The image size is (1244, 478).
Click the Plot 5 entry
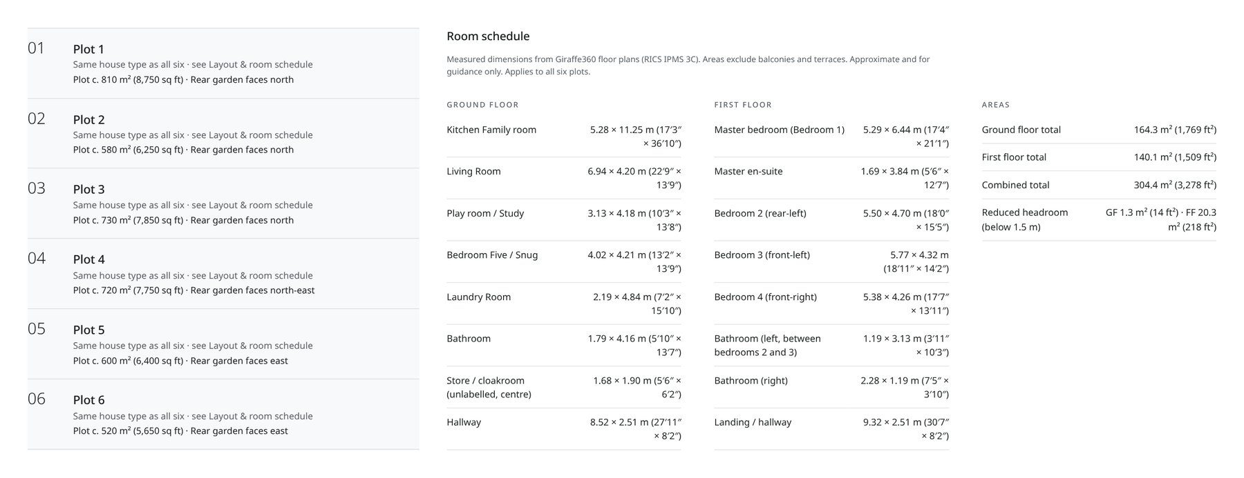point(223,344)
